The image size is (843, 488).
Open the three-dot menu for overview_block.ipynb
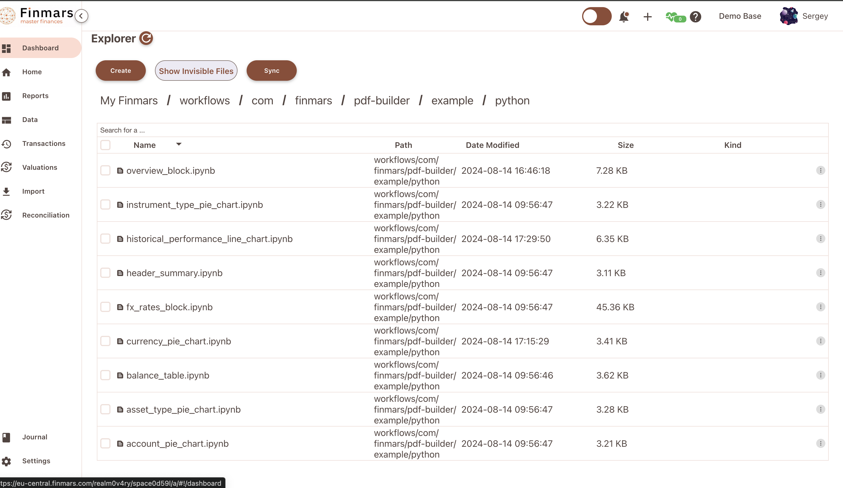coord(820,170)
